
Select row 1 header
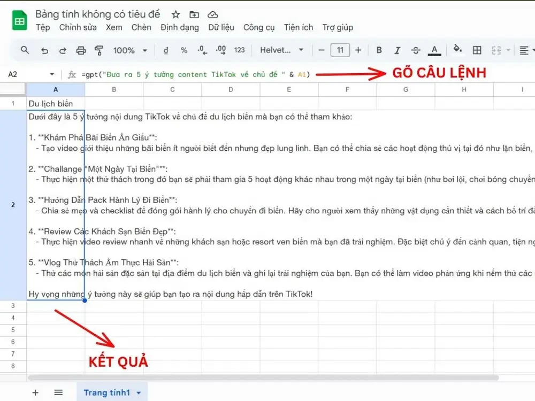(x=13, y=103)
